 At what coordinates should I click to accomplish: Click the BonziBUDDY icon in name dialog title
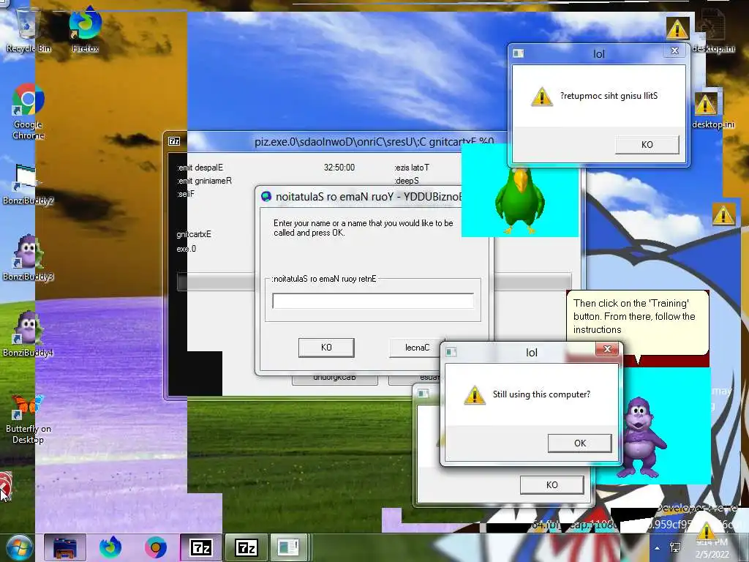pyautogui.click(x=266, y=196)
